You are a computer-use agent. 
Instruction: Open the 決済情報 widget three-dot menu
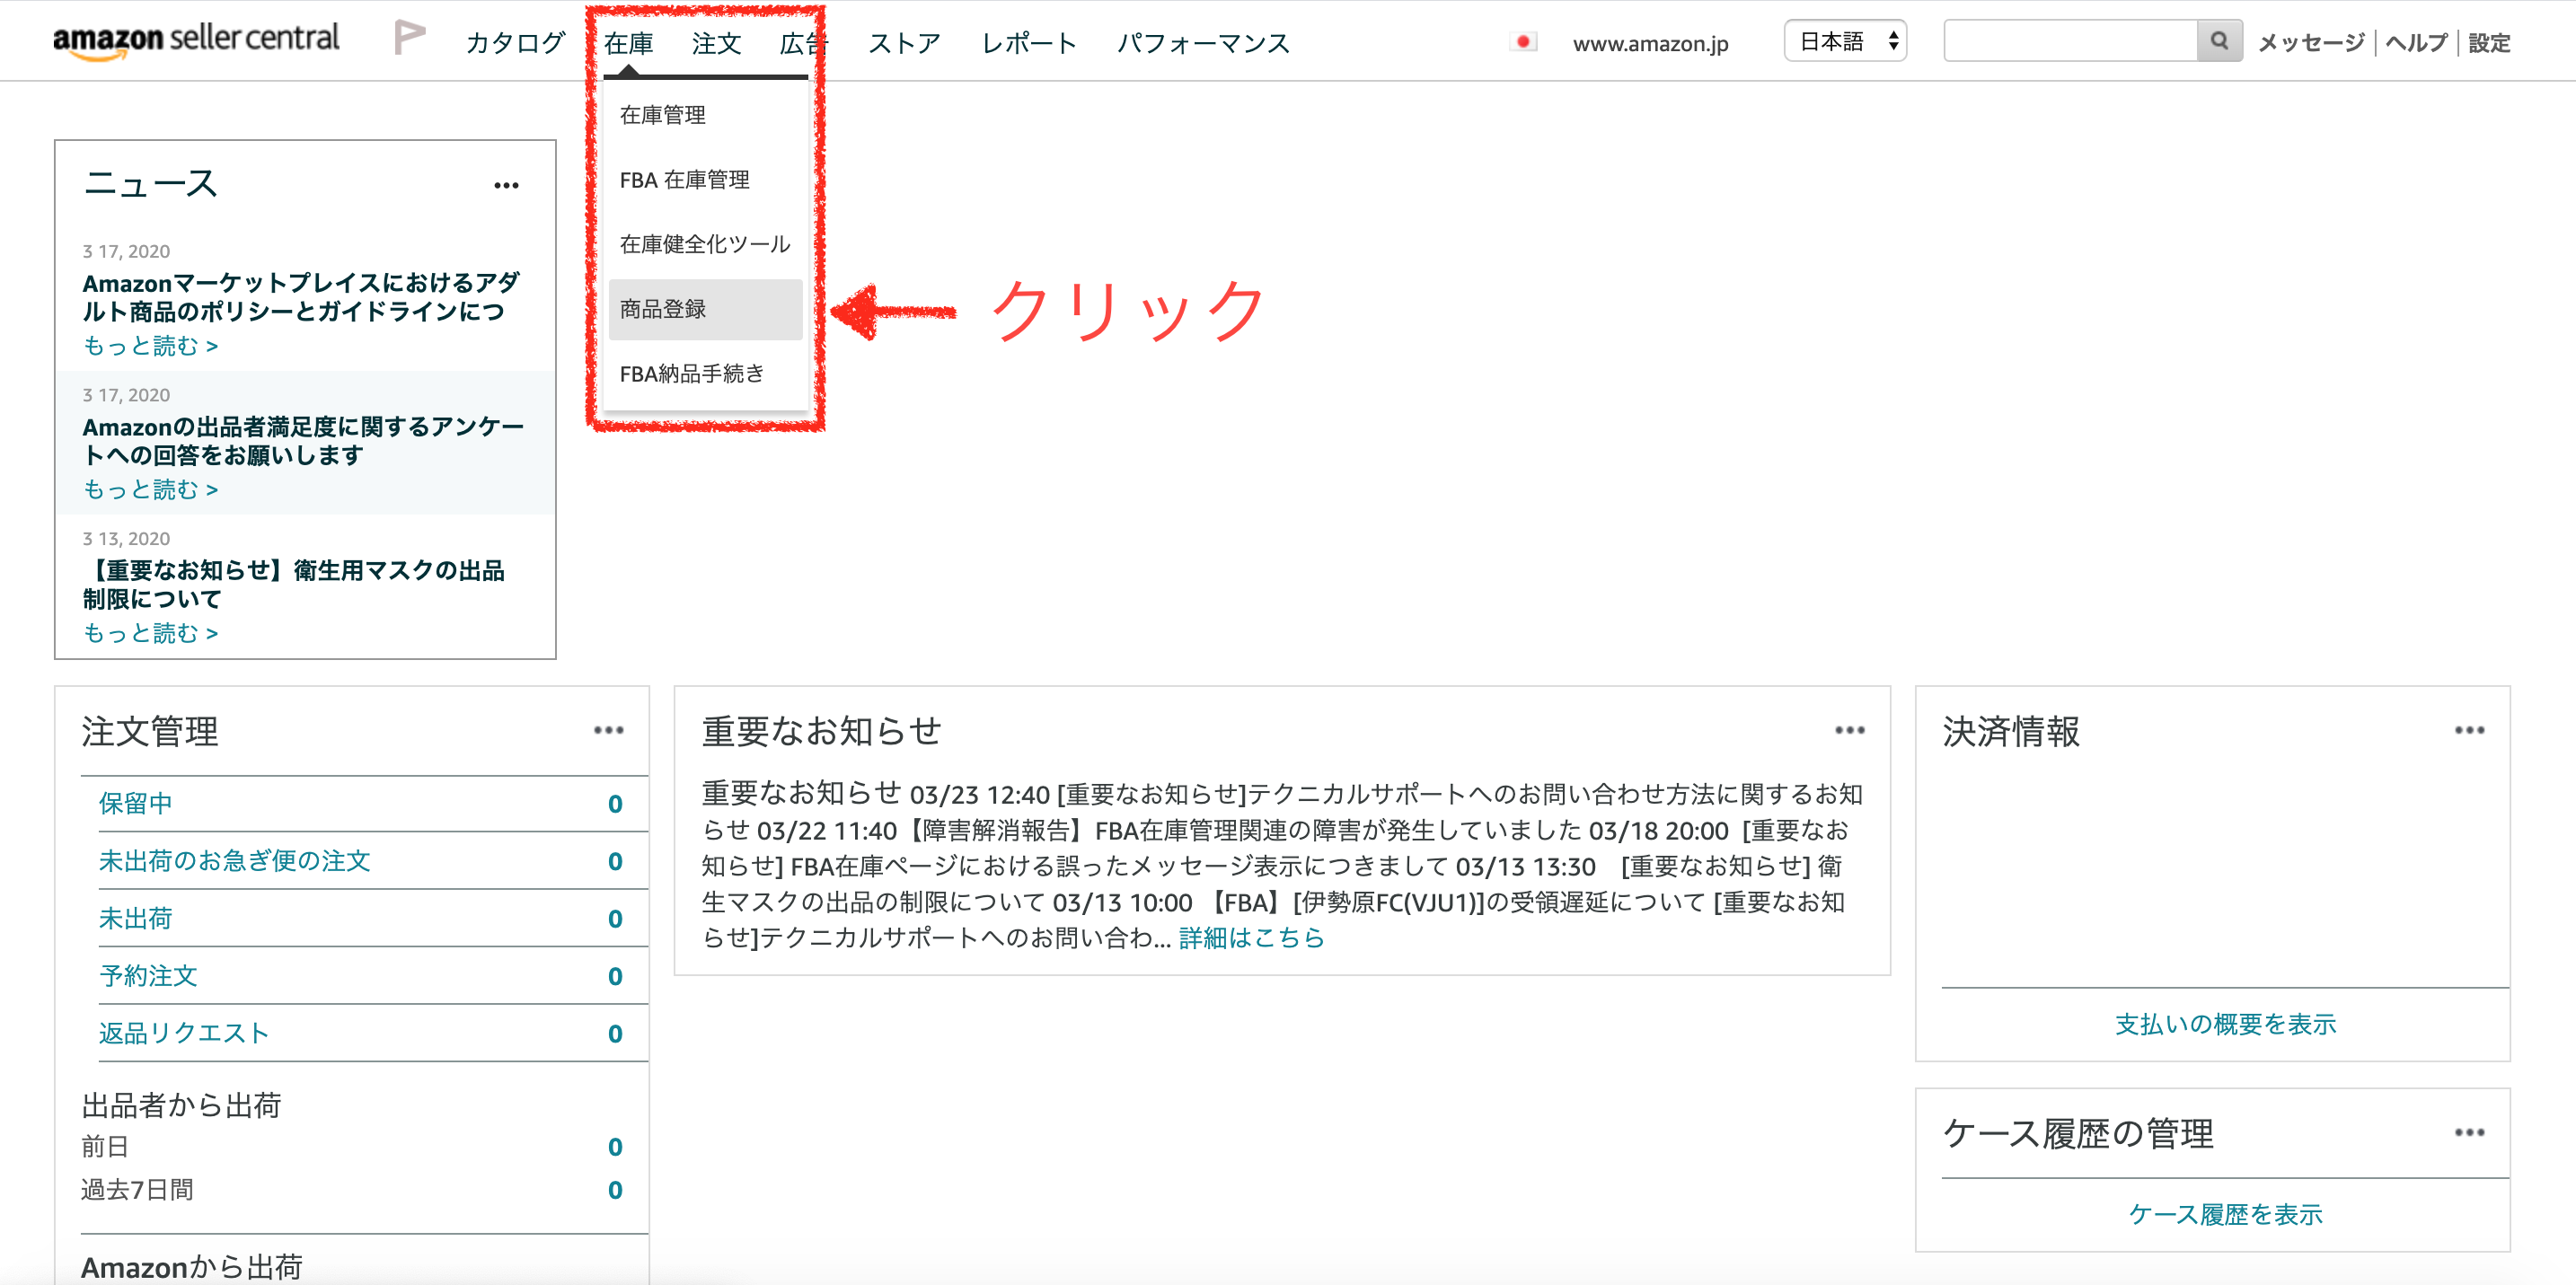[x=2469, y=730]
